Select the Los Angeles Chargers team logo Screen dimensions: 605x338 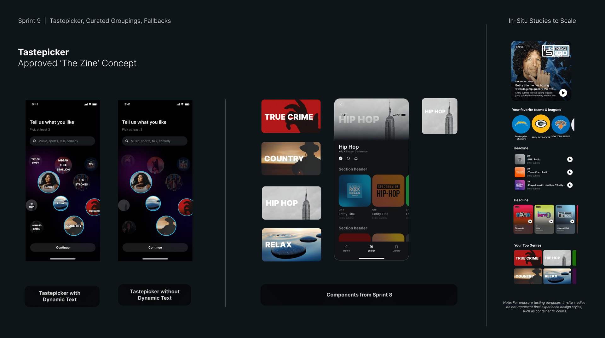[x=521, y=124]
